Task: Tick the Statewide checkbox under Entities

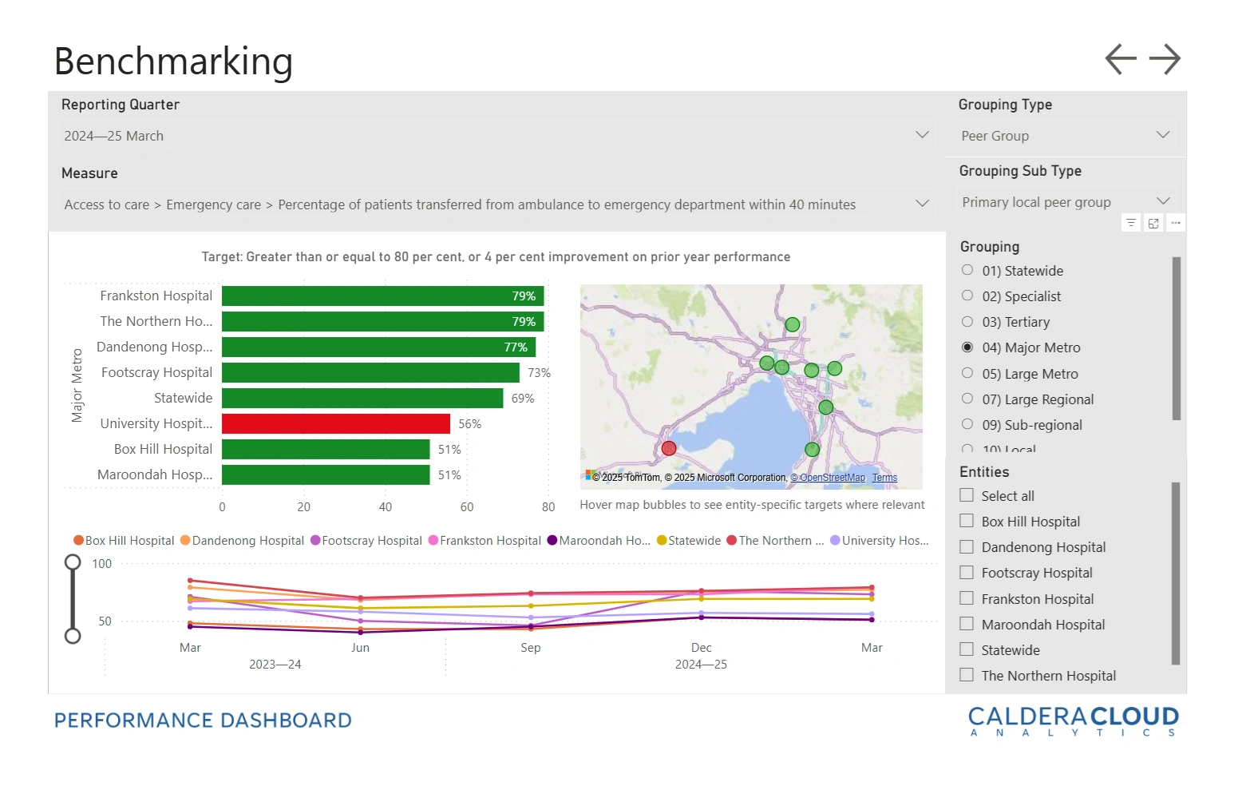Action: pyautogui.click(x=967, y=649)
